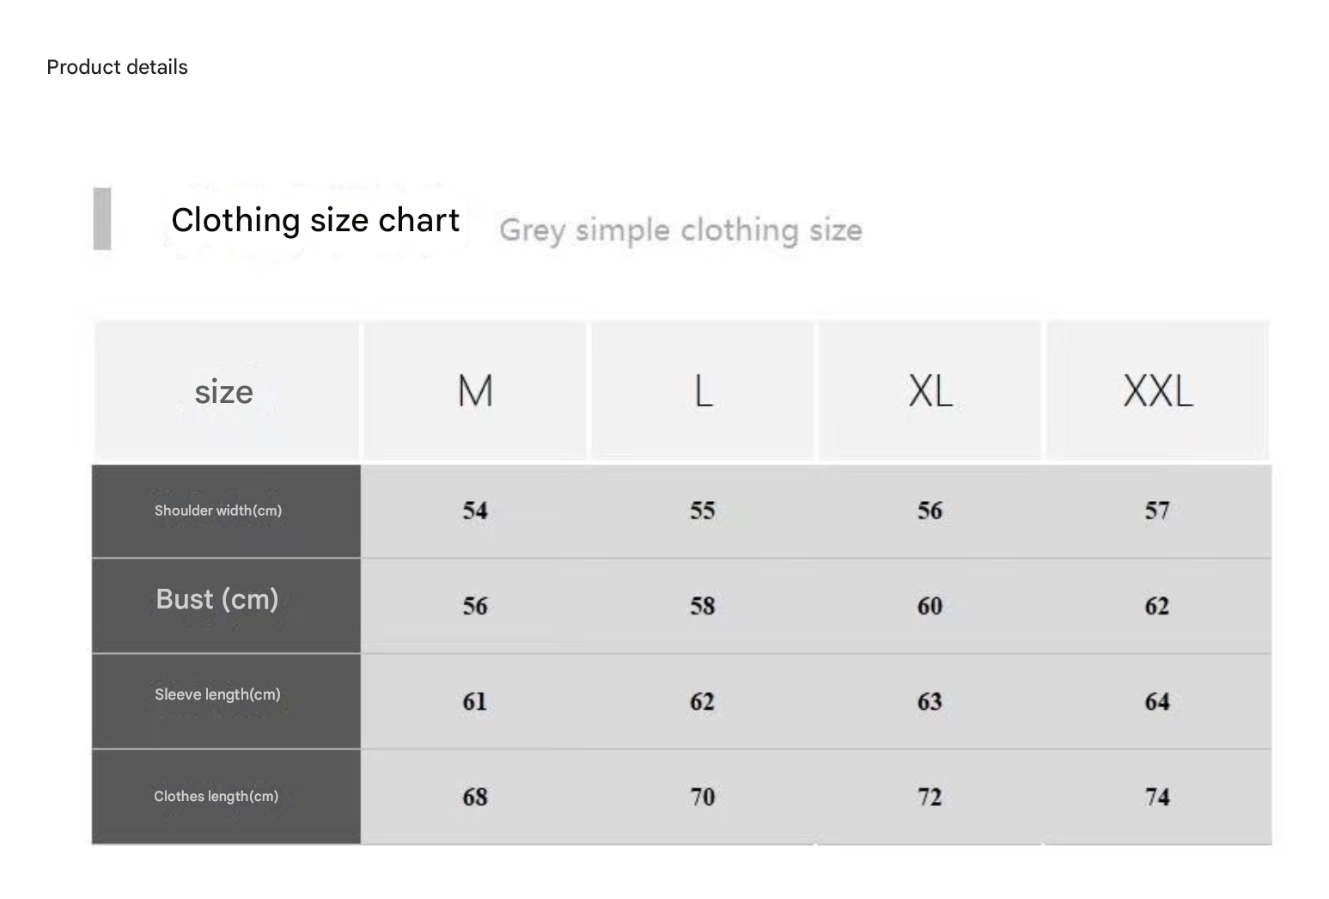Select the XXL size column header
The height and width of the screenshot is (899, 1329).
[1158, 391]
